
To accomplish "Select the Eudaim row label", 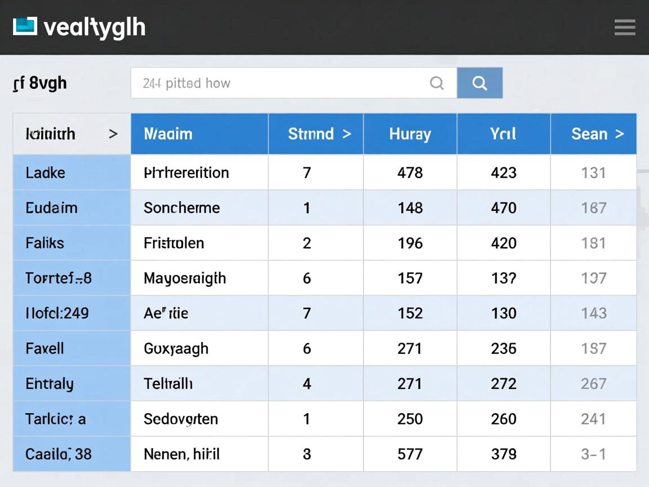I will (x=51, y=207).
